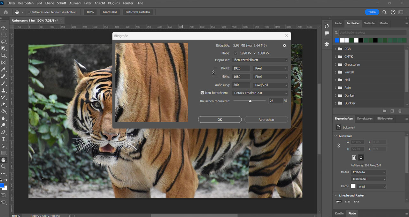Image resolution: width=409 pixels, height=217 pixels.
Task: Open the Einpassen dropdown
Action: pyautogui.click(x=260, y=60)
